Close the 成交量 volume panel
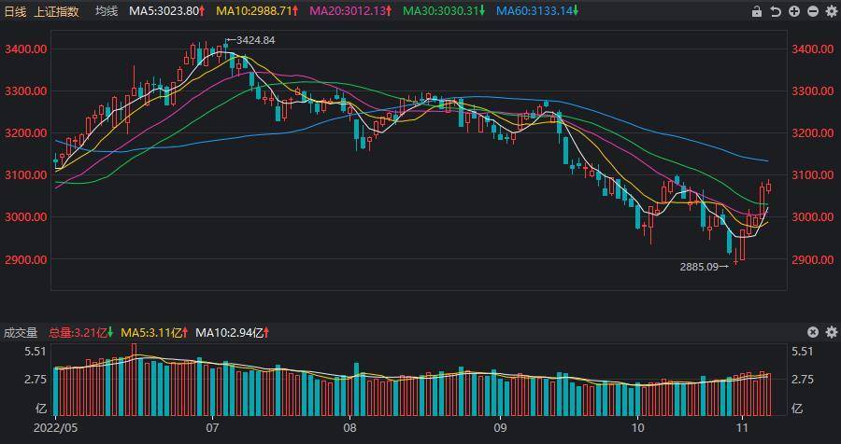The image size is (841, 444). [813, 332]
